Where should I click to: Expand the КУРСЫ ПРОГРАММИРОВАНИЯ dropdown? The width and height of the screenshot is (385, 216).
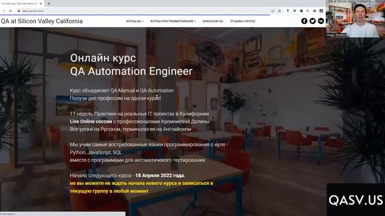(x=173, y=22)
